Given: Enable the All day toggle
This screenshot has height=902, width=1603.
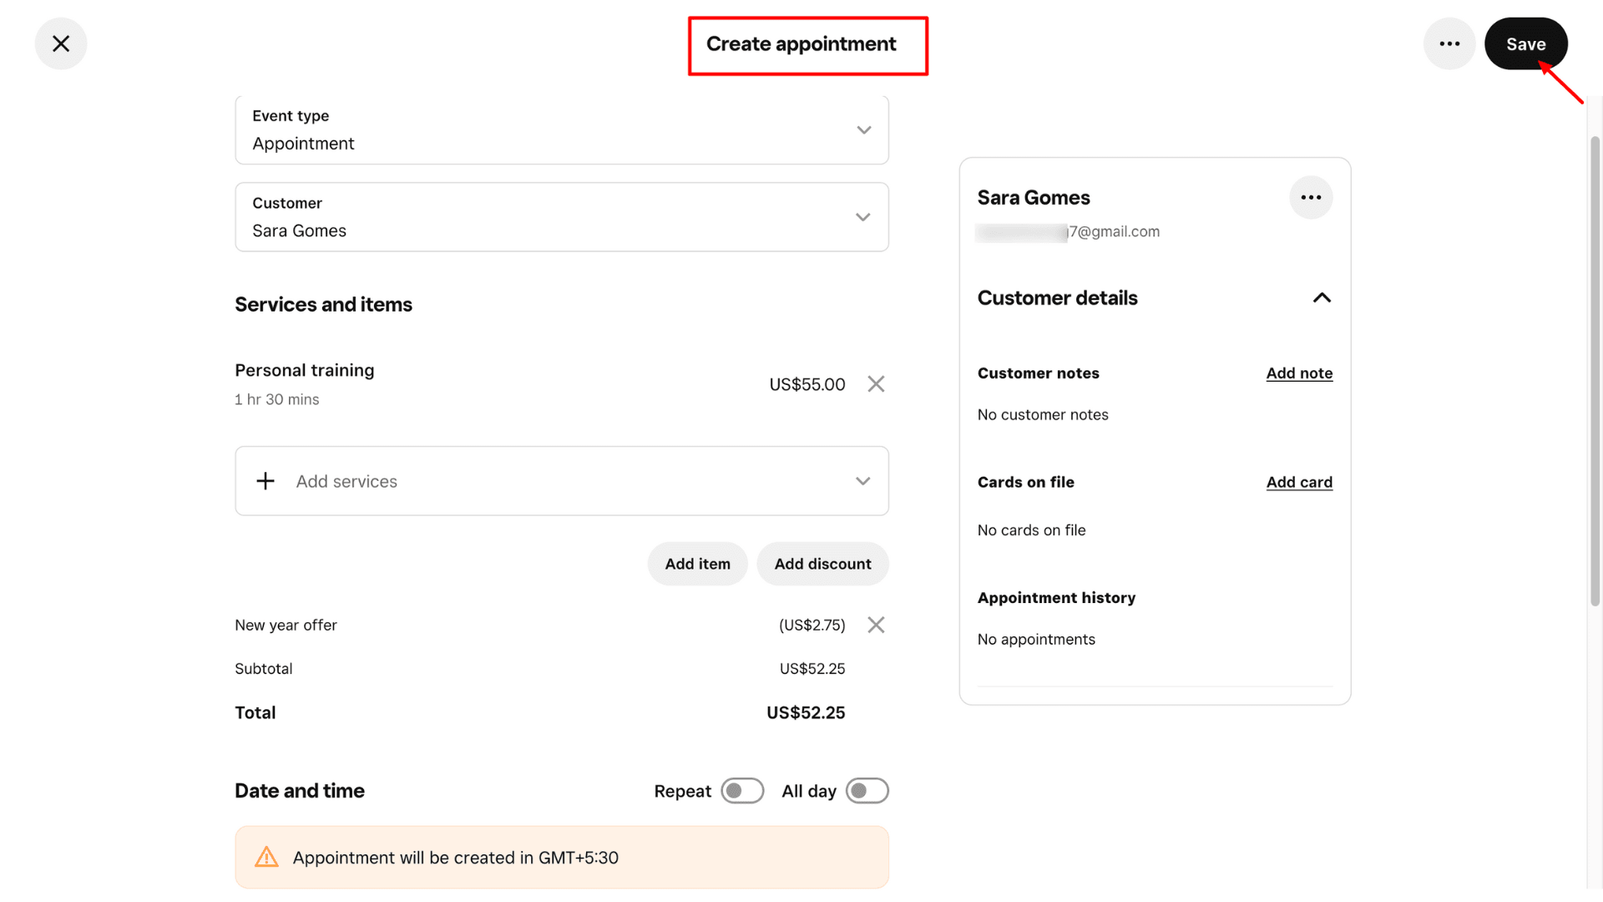Looking at the screenshot, I should tap(867, 791).
